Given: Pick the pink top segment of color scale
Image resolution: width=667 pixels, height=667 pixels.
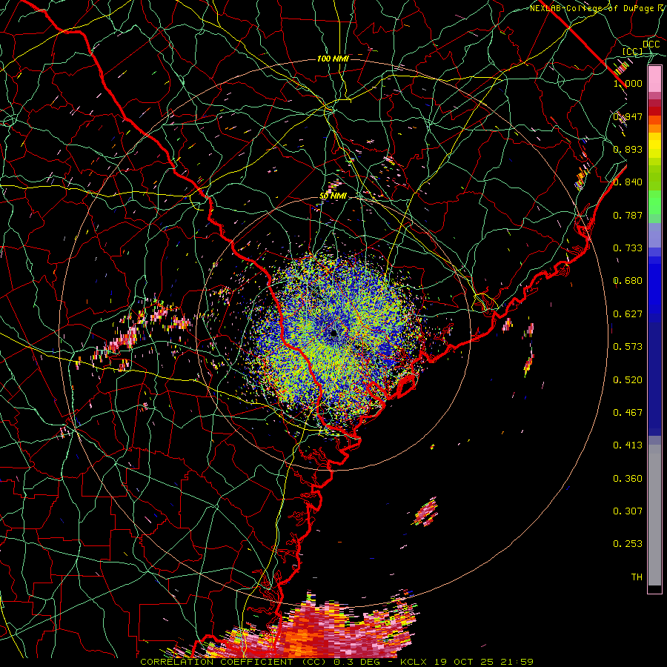Looking at the screenshot, I should click(654, 79).
